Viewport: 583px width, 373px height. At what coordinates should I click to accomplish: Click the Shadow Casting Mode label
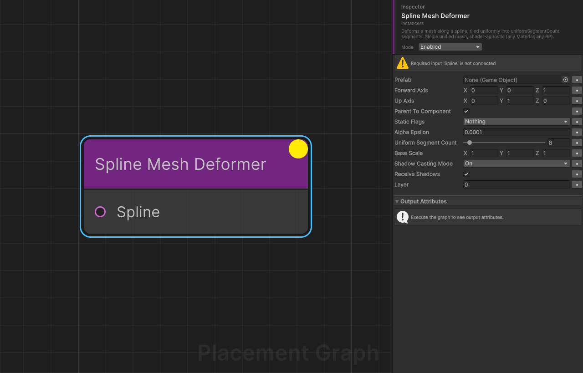(x=424, y=164)
